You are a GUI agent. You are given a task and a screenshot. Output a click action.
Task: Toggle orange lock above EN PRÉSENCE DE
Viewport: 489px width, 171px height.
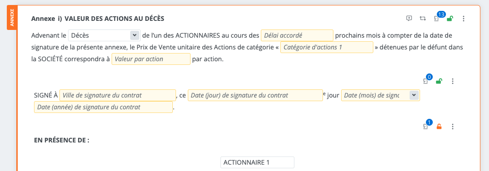click(439, 127)
